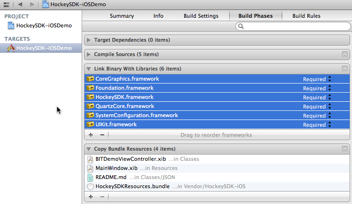
Task: Collapse the Link Binary With Libraries section
Action: point(89,69)
